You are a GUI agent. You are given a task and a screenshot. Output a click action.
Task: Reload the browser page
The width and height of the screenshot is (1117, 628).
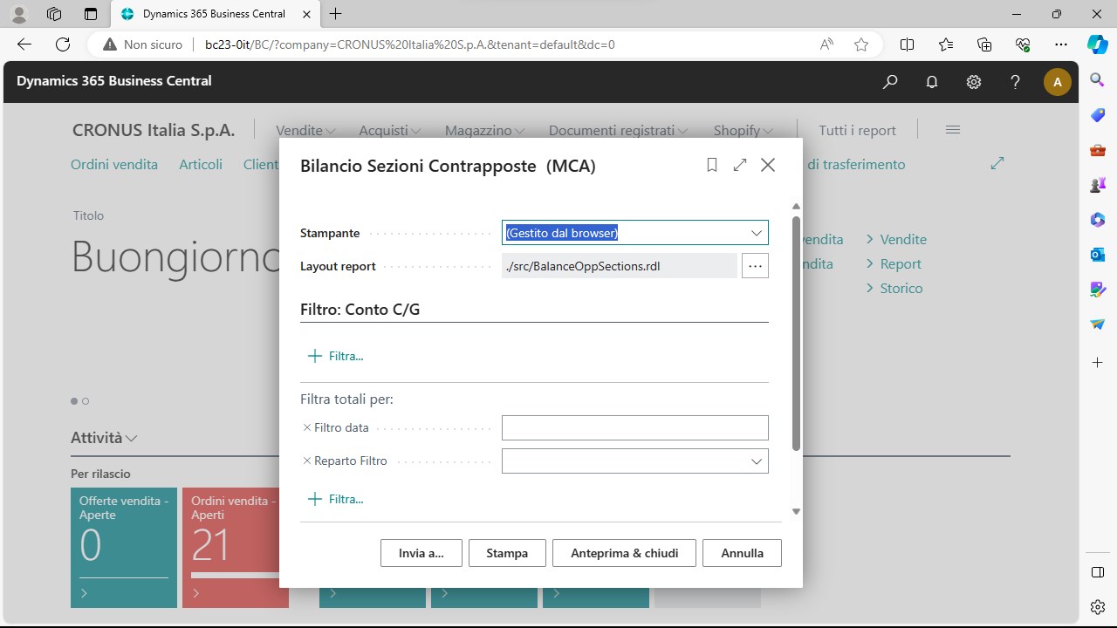63,44
